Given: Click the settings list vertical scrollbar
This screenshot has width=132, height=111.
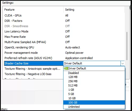Looking at the screenshot, I should tap(127, 46).
